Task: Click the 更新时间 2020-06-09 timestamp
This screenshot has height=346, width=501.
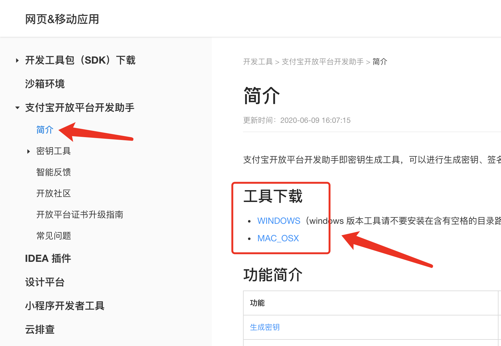Action: click(297, 120)
